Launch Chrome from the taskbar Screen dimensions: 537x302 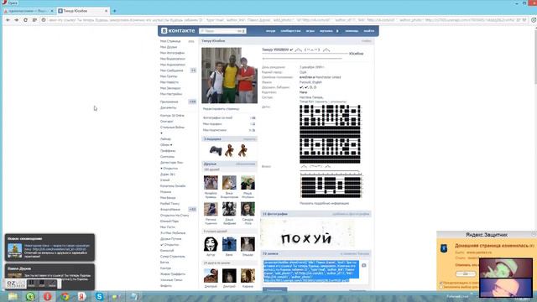point(65,296)
